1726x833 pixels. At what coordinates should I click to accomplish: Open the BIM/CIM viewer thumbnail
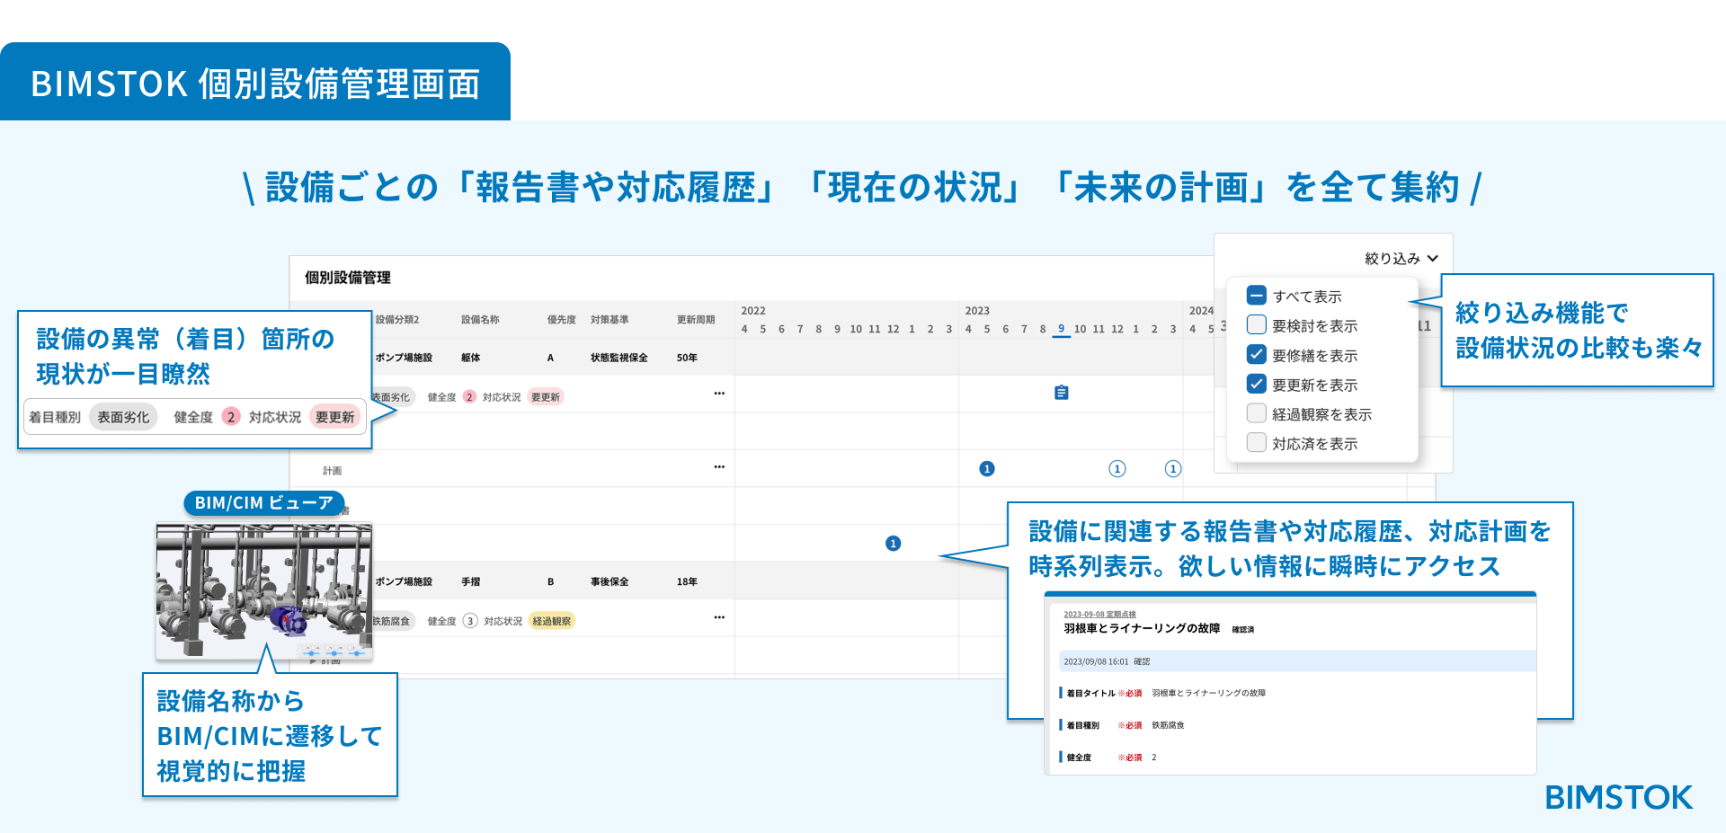(264, 592)
